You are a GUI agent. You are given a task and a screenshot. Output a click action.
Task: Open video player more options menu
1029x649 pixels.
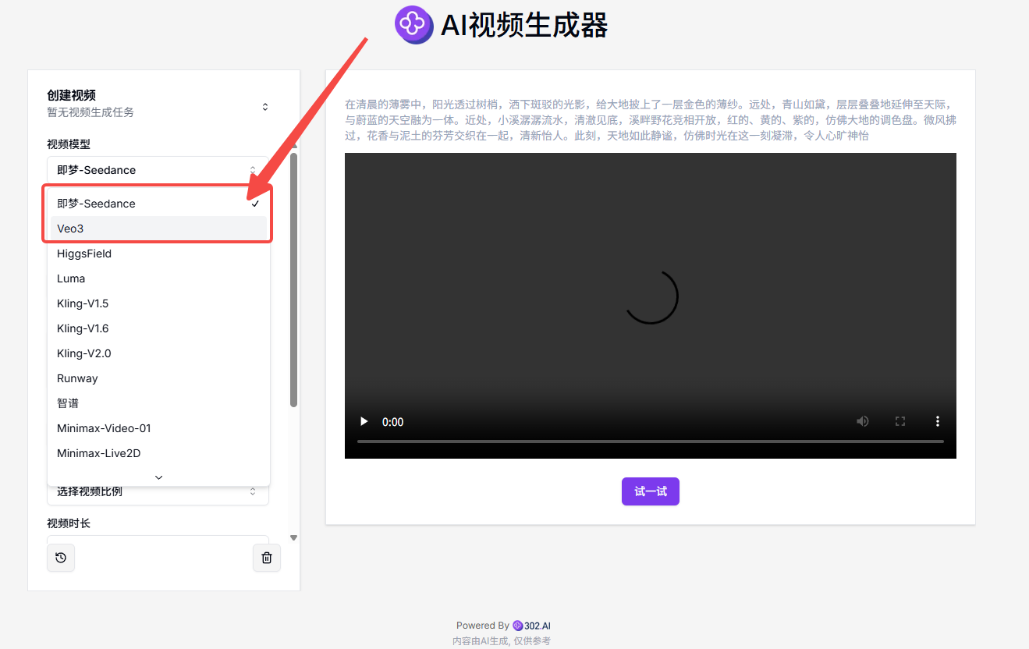(938, 421)
